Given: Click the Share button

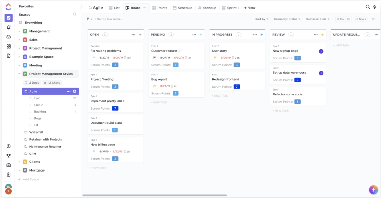Looking at the screenshot, I should 361,19.
